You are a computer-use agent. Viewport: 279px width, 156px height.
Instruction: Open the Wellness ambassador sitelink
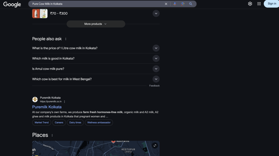(x=99, y=123)
